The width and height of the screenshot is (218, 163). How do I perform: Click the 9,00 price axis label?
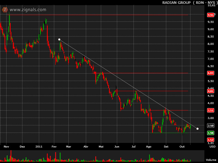[x=211, y=29]
